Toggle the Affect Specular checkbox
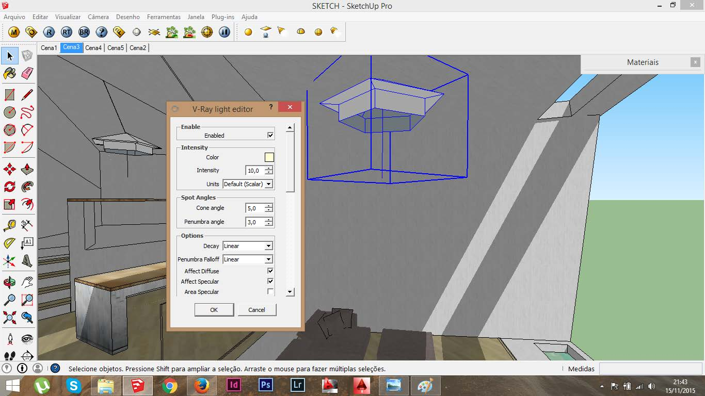The width and height of the screenshot is (705, 396). (x=270, y=281)
